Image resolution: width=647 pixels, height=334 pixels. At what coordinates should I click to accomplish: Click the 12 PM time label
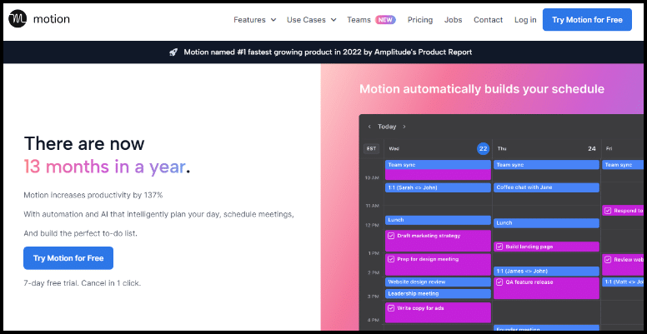(x=372, y=226)
